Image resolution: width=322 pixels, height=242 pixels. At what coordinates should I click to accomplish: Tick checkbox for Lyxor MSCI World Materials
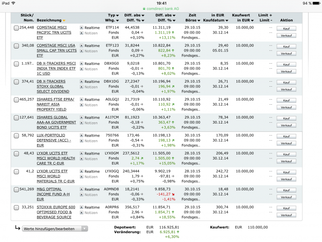tap(16, 172)
